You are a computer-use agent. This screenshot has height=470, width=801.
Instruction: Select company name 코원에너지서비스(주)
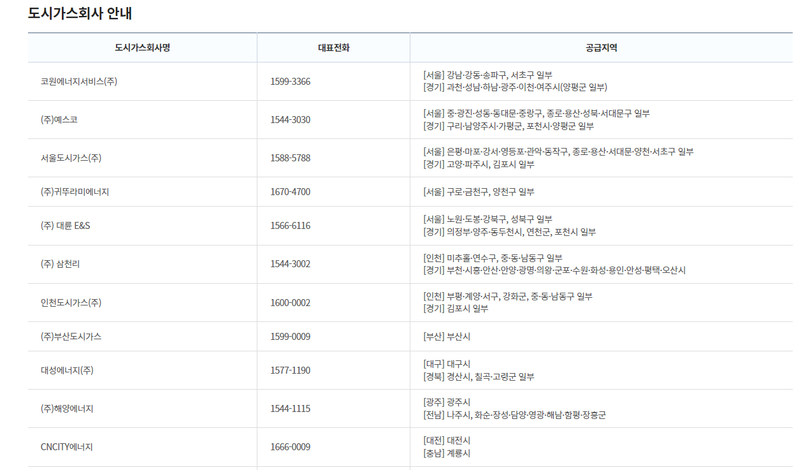pos(79,82)
